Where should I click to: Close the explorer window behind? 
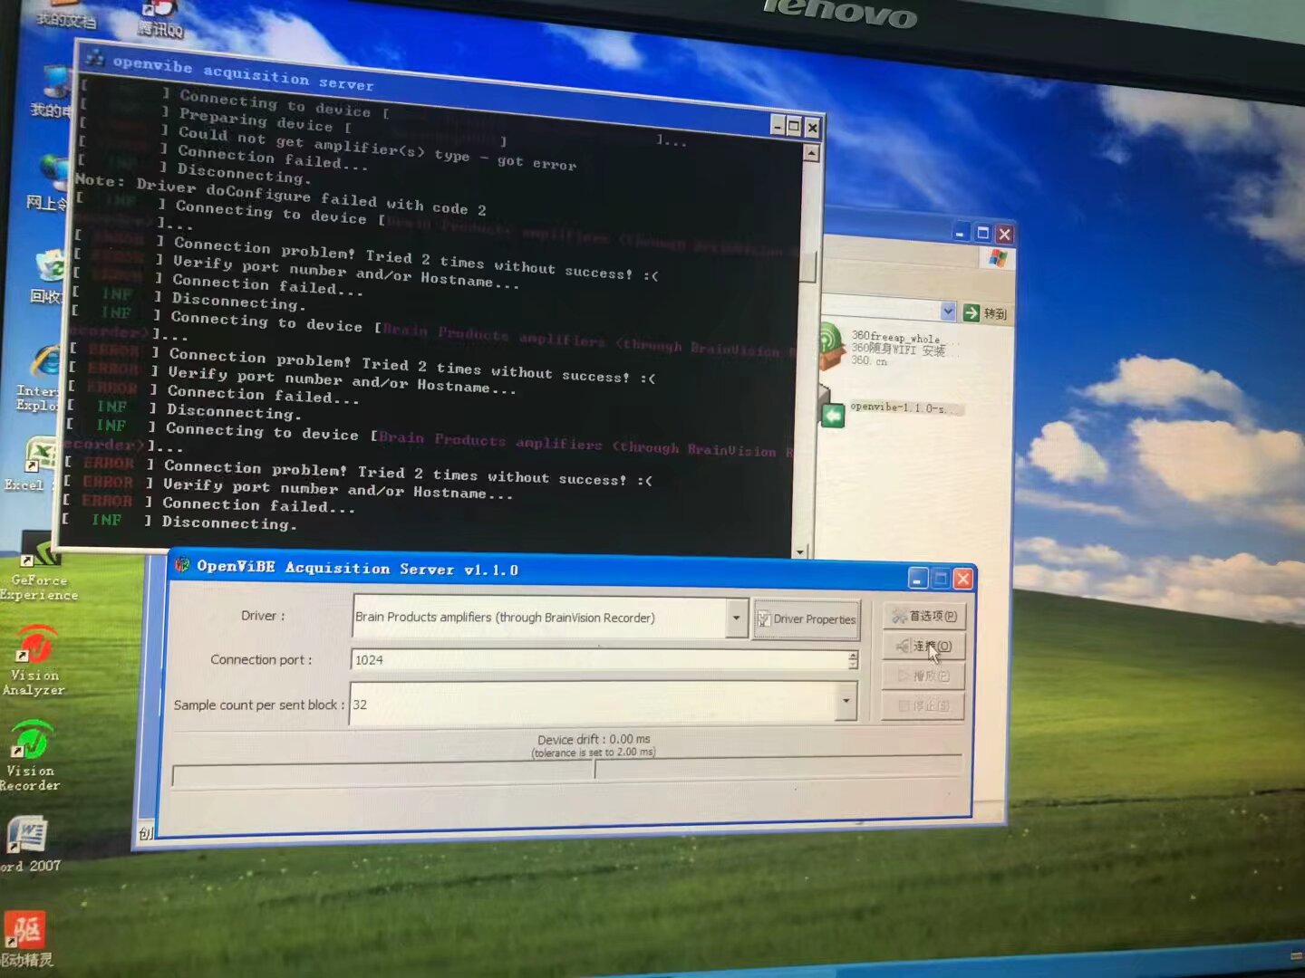[x=1004, y=235]
